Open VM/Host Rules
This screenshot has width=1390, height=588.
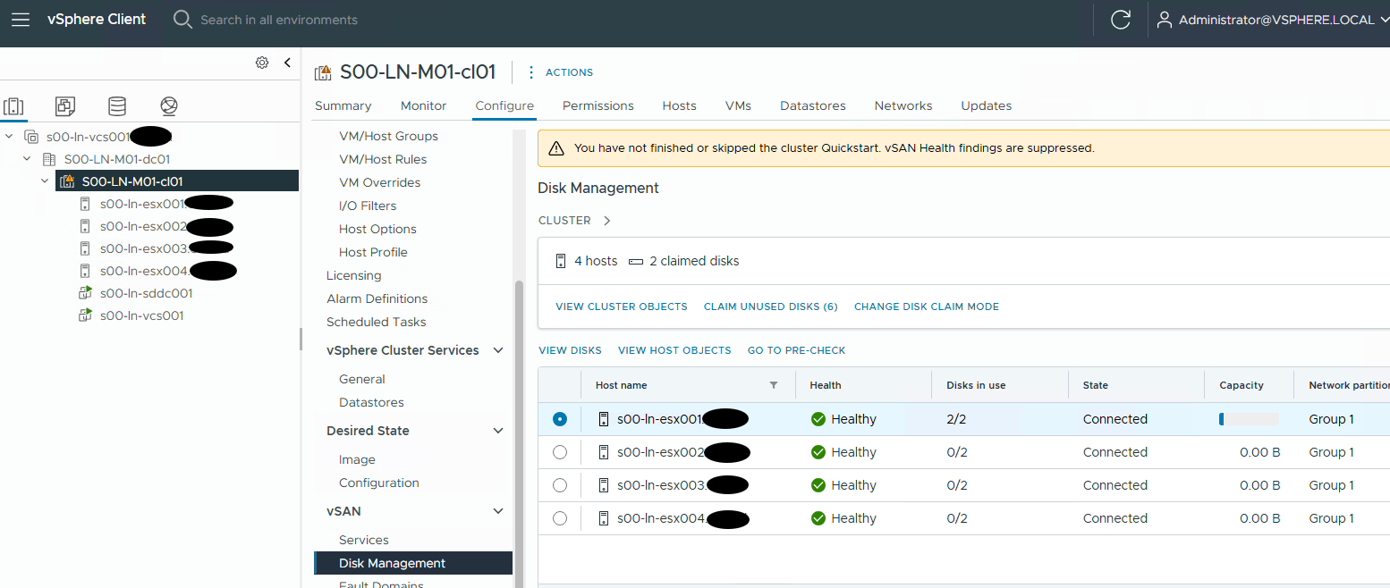tap(383, 159)
